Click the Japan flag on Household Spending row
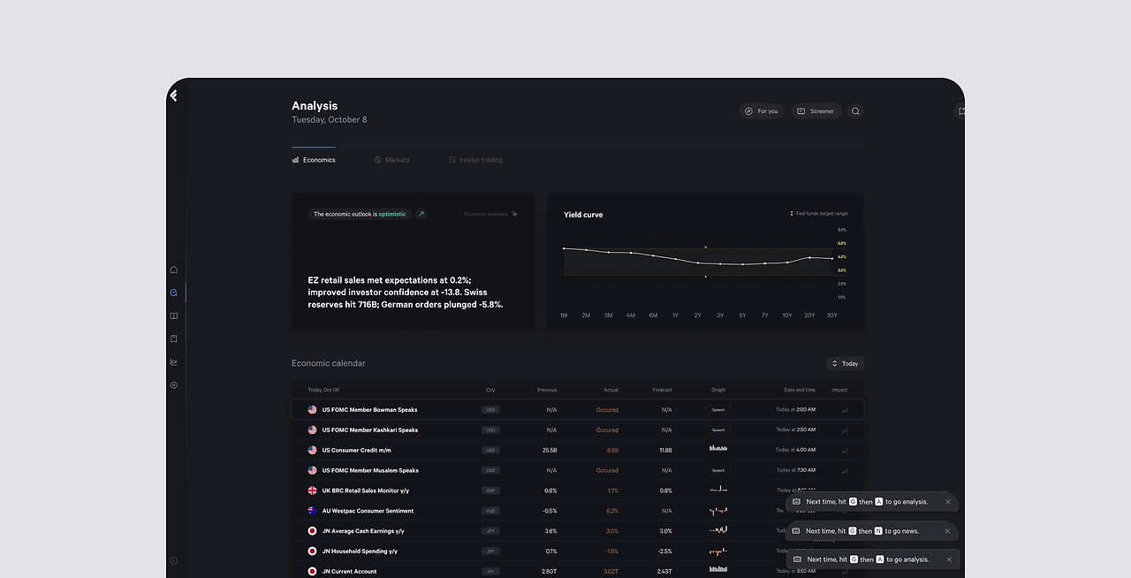1131x578 pixels. 312,551
